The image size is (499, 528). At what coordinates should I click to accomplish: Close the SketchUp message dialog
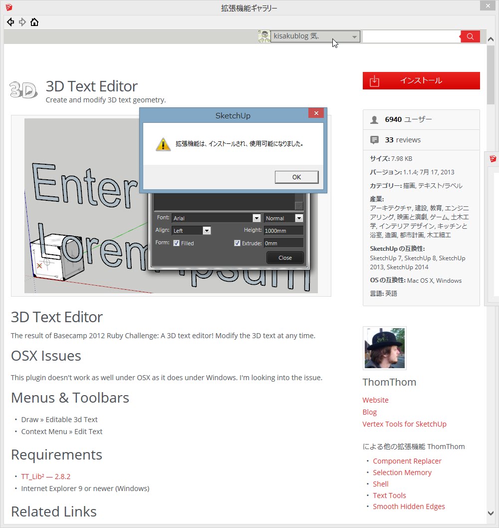[x=316, y=113]
